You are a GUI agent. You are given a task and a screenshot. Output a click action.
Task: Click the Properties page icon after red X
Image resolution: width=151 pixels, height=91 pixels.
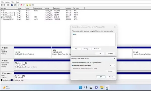coord(24,5)
